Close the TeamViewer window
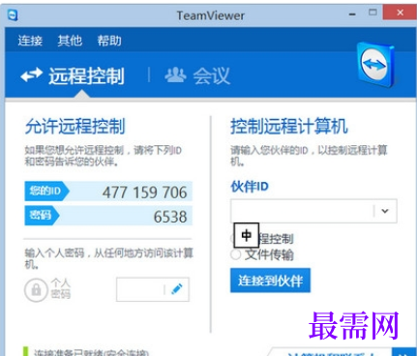 click(400, 13)
